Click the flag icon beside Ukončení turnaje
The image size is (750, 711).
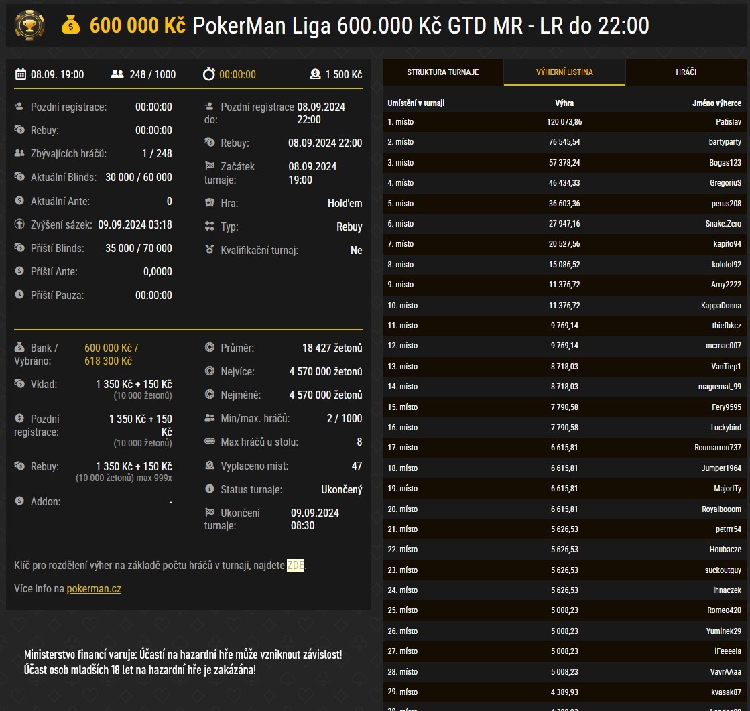click(210, 512)
